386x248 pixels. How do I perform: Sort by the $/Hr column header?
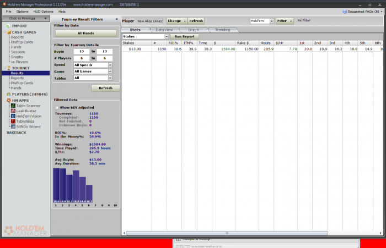[286, 43]
